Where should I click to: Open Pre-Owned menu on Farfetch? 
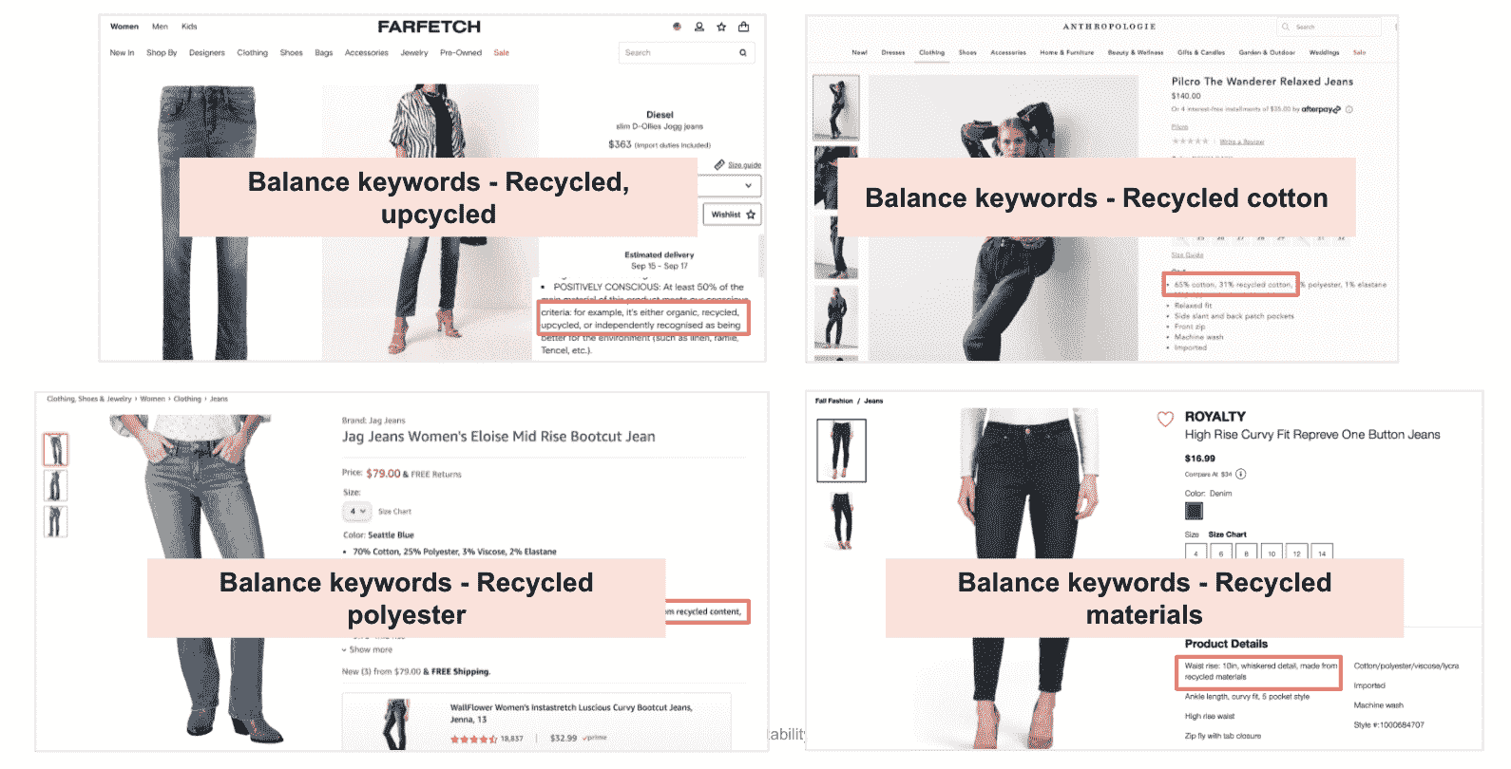[x=461, y=53]
